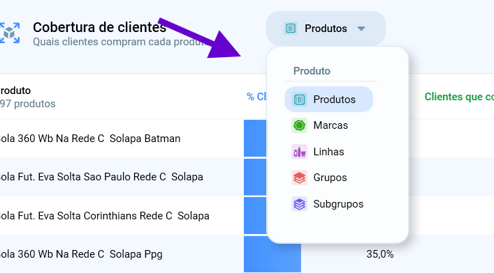Choose Linhas in the dropdown menu
The height and width of the screenshot is (273, 494).
coord(328,152)
